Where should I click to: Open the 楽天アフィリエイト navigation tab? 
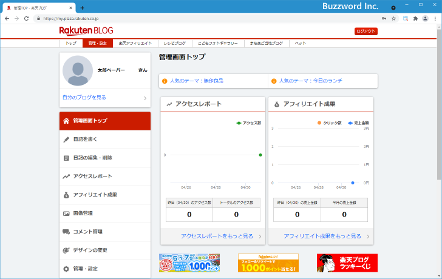(x=135, y=43)
